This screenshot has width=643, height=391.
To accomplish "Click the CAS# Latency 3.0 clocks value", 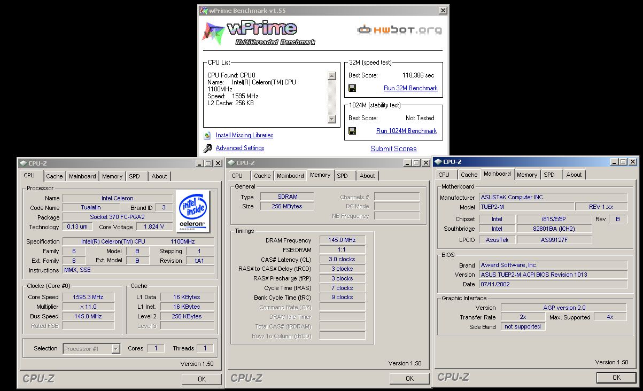I will click(x=342, y=260).
